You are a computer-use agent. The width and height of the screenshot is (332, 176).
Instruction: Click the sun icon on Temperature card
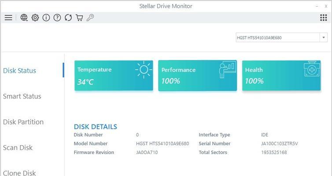[144, 70]
